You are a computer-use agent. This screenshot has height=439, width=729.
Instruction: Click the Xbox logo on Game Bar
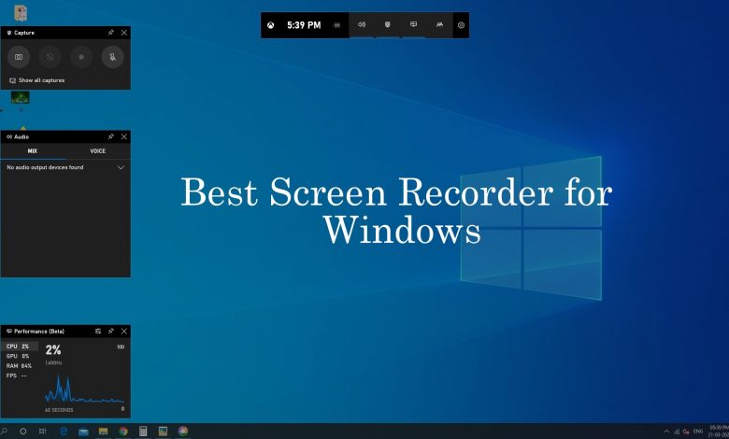271,25
